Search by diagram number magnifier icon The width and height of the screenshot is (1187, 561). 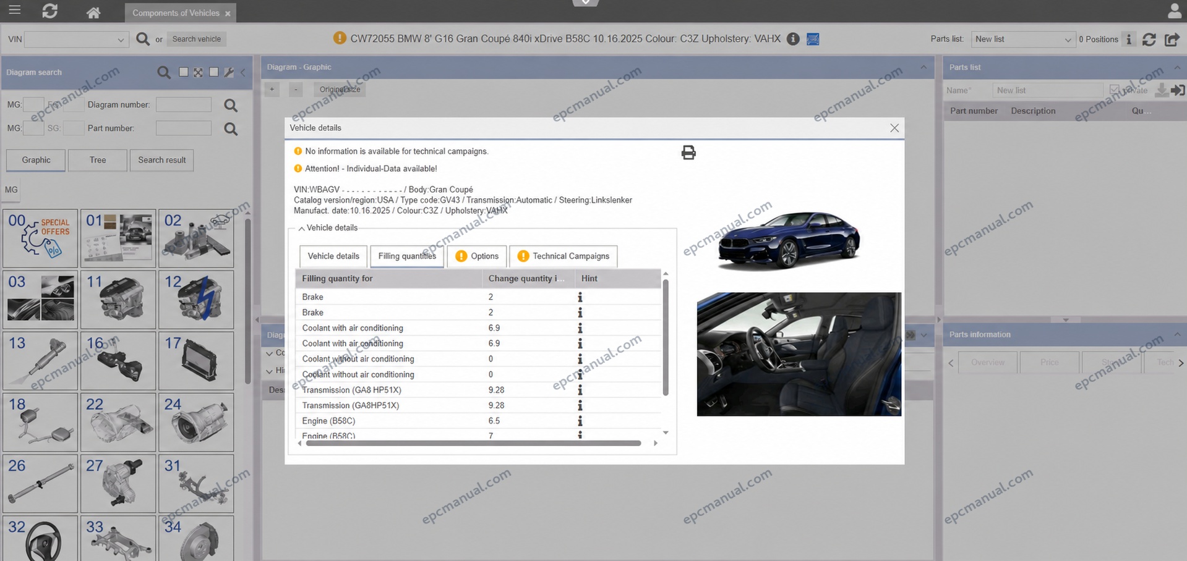(x=231, y=105)
